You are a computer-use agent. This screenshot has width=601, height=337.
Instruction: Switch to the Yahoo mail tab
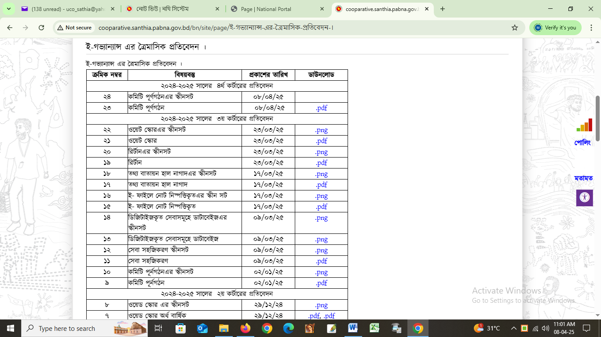click(68, 9)
